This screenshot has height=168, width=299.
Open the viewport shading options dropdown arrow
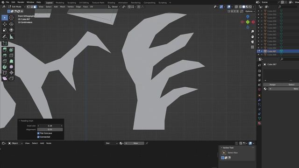(x=253, y=7)
